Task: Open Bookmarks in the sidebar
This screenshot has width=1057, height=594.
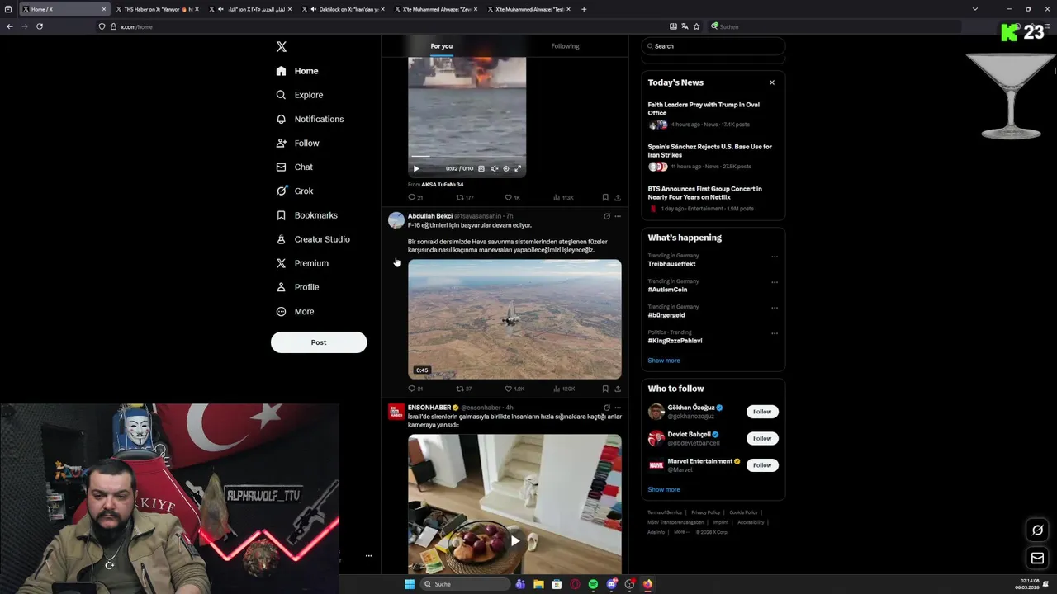Action: tap(307, 215)
